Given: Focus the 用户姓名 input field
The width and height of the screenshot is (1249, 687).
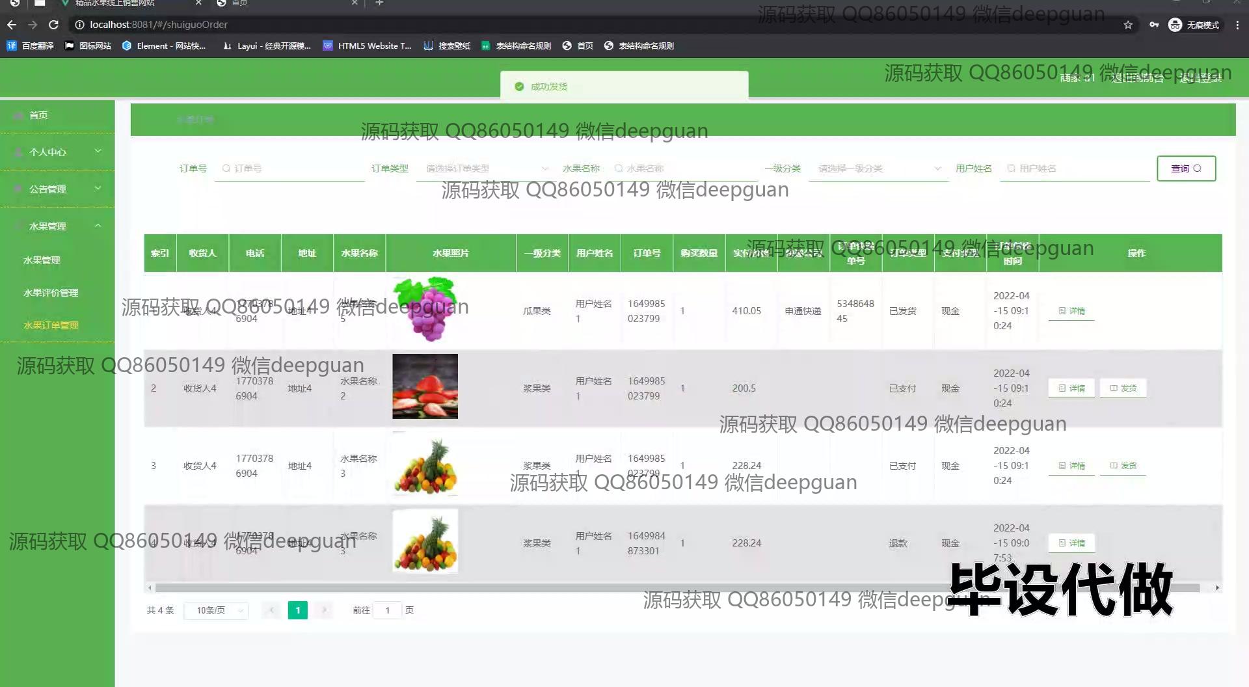Looking at the screenshot, I should (1075, 168).
